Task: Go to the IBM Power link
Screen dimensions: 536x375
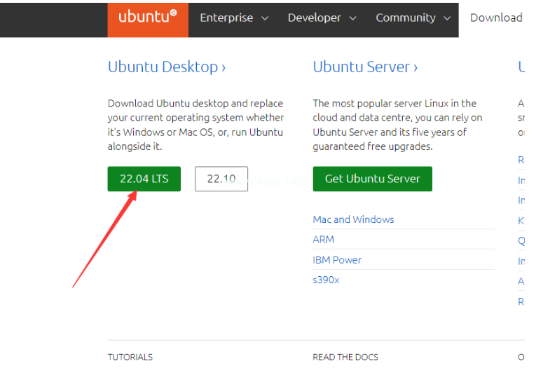Action: point(337,260)
